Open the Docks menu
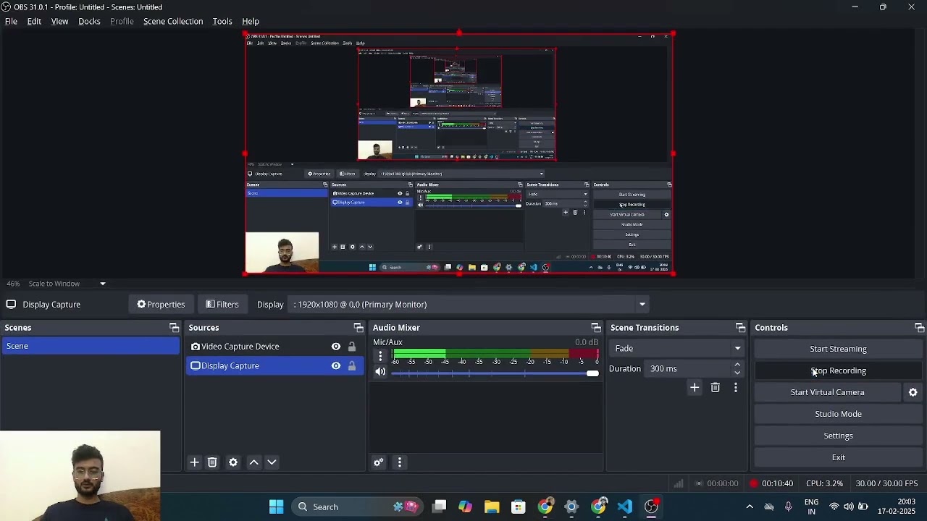Viewport: 927px width, 521px height. tap(89, 22)
